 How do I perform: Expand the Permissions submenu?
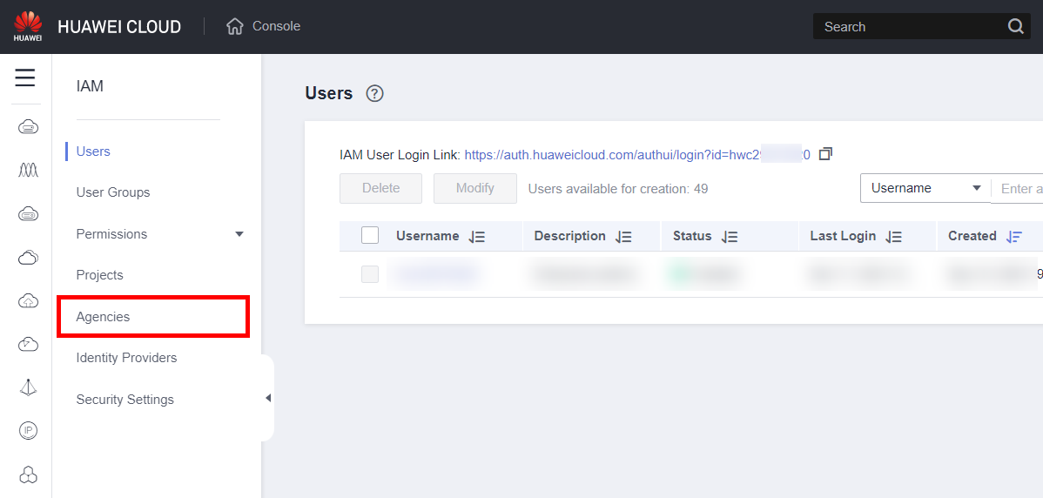click(x=239, y=234)
